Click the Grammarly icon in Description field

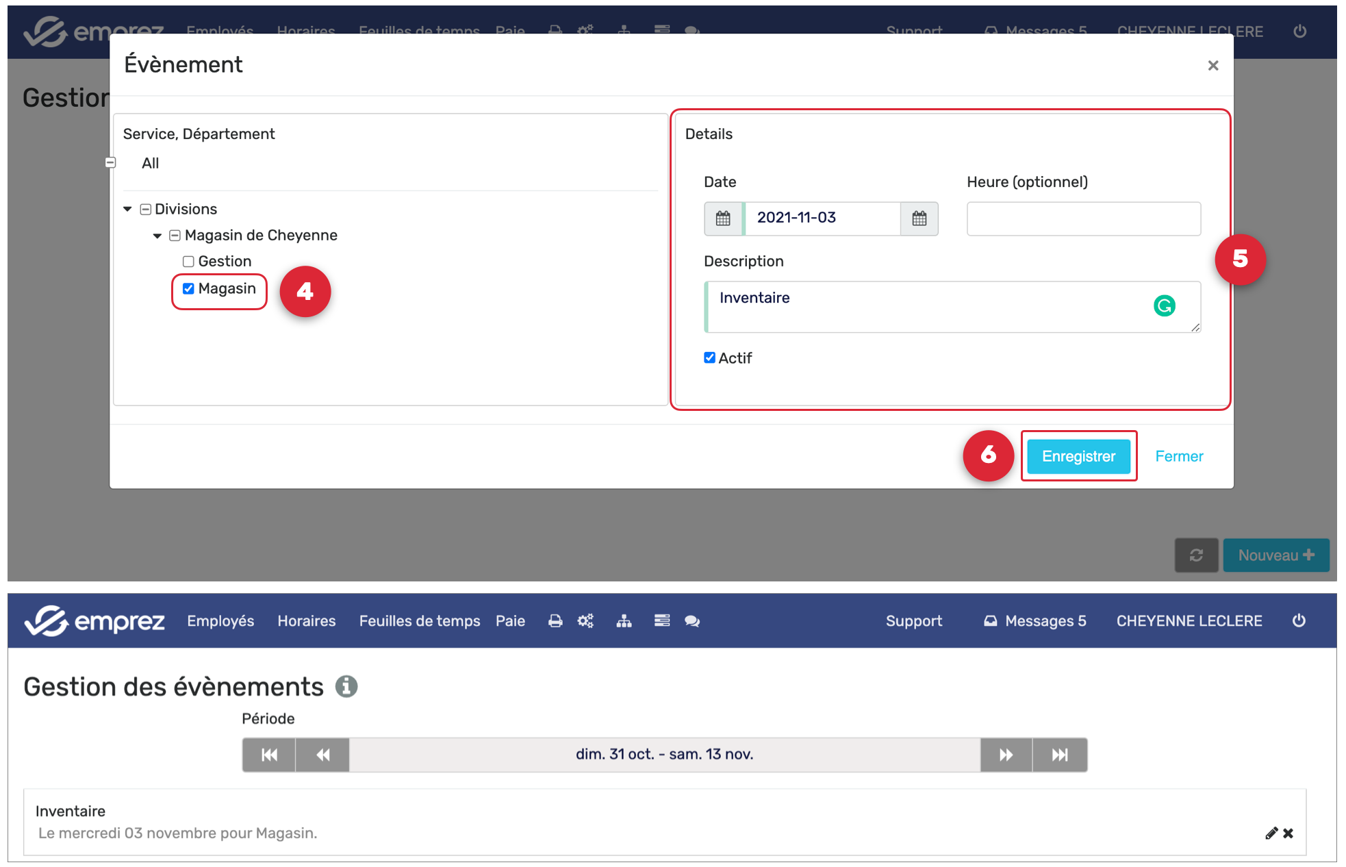pos(1164,305)
